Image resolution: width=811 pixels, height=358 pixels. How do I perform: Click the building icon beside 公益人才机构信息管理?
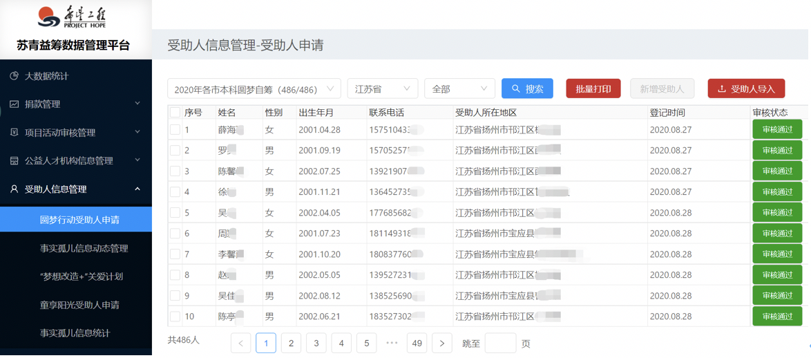tap(15, 161)
